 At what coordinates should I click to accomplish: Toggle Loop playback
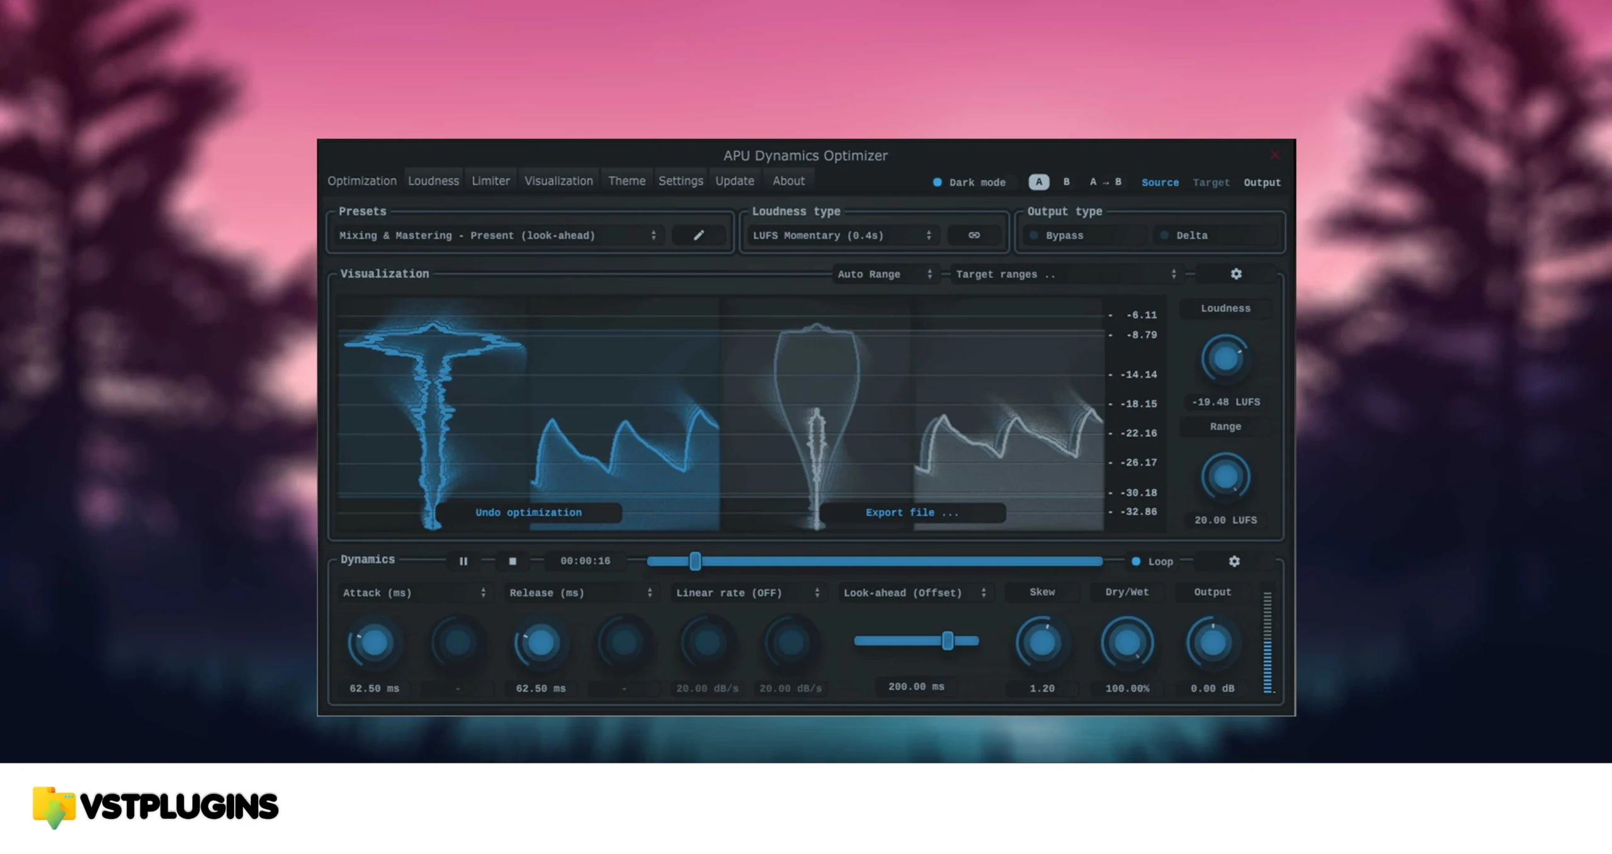[x=1152, y=561]
